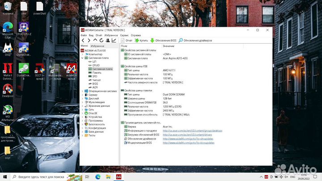
Task: Select Чипсет in the tree
Action: click(97, 80)
